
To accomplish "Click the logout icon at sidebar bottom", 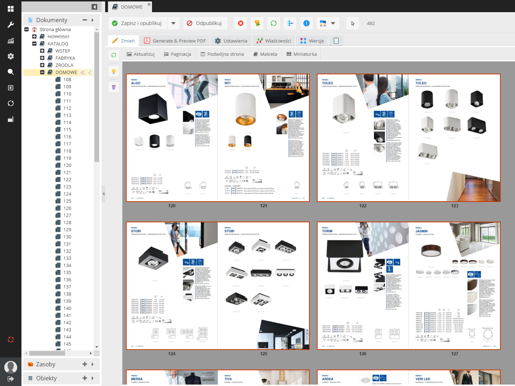I will [x=11, y=379].
